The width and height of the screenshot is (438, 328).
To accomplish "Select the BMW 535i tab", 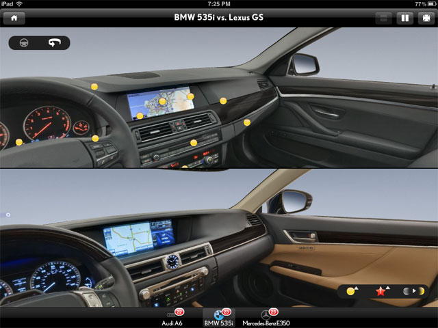I will coord(219,317).
